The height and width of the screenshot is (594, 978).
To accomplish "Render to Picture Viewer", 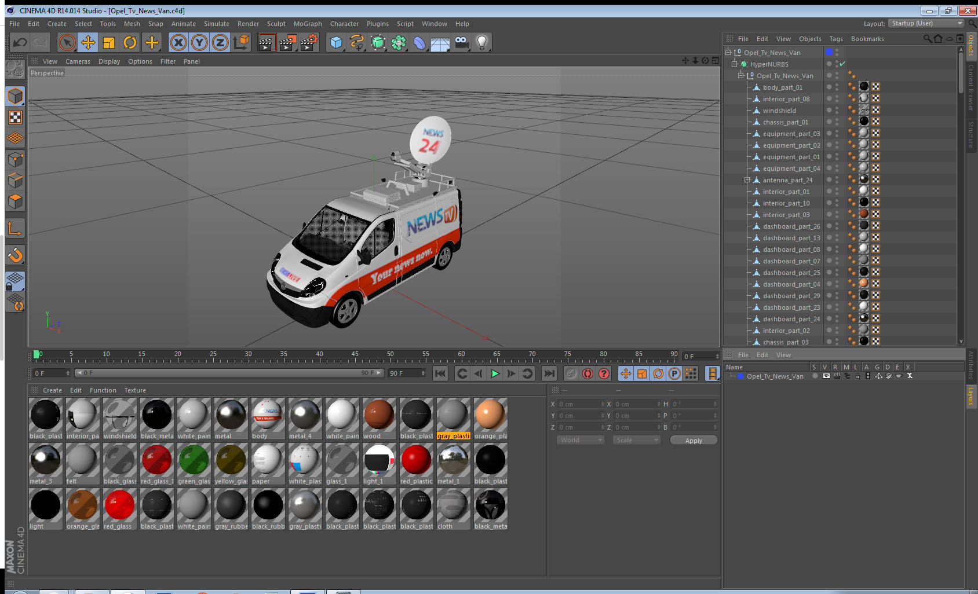I will [287, 42].
